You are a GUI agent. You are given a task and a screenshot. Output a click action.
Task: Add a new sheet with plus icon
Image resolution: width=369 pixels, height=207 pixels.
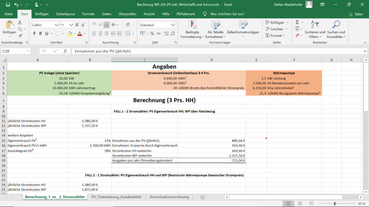click(x=203, y=197)
